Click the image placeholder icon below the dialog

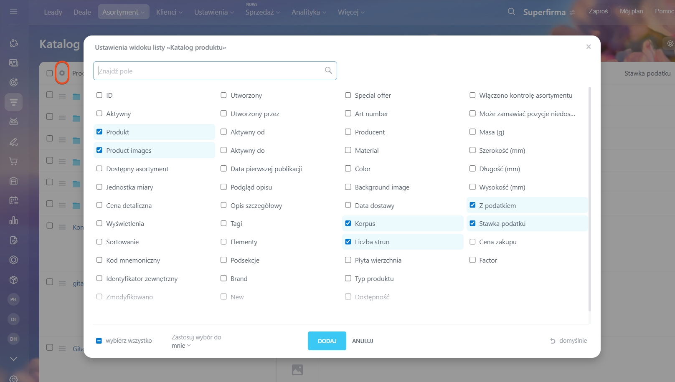[297, 370]
